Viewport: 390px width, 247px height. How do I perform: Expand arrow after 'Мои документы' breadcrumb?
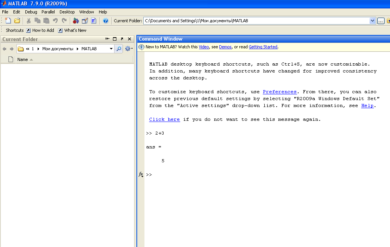point(78,49)
